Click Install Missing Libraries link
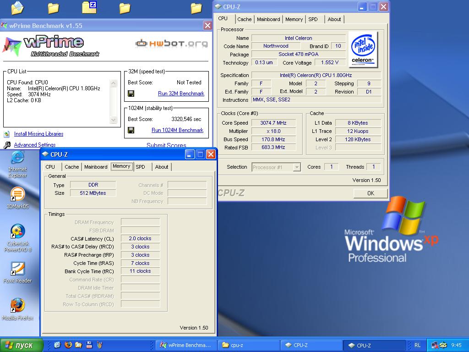The image size is (469, 352). (38, 134)
